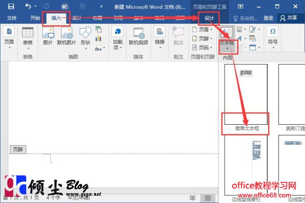Insert a SmartArt graphic
The width and height of the screenshot is (305, 203).
click(x=99, y=30)
